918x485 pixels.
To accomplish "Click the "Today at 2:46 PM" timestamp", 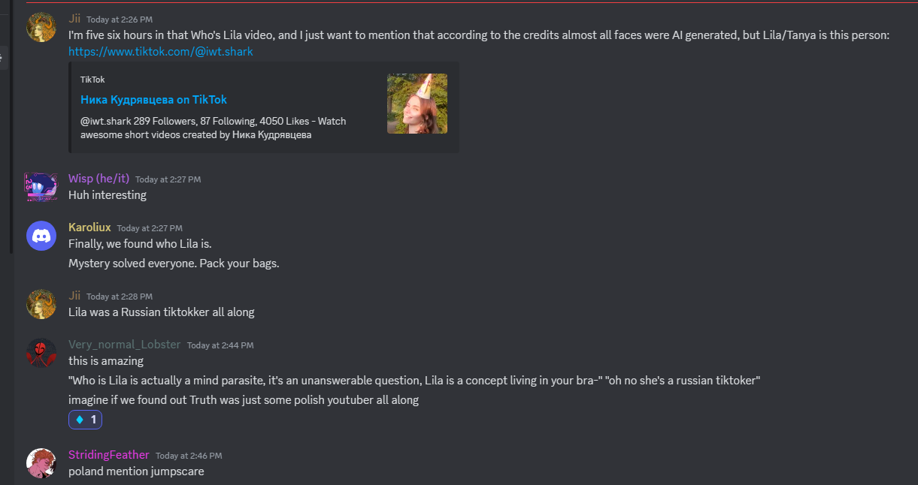I will (x=189, y=456).
